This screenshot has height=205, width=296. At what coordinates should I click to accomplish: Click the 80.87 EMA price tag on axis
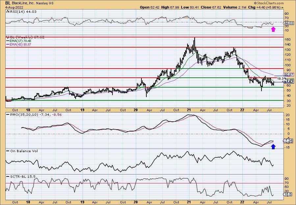[289, 75]
